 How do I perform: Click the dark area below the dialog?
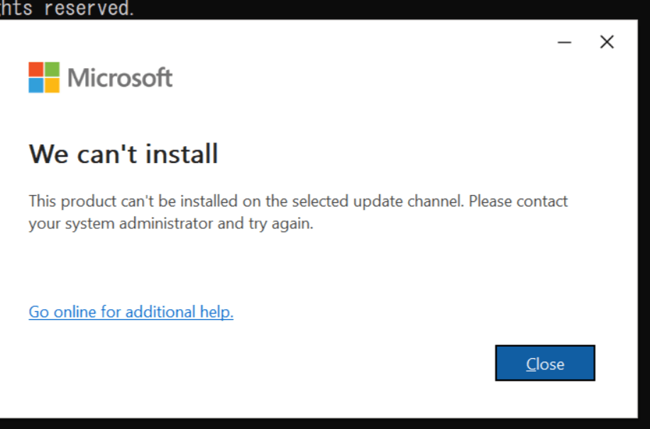[x=319, y=422]
